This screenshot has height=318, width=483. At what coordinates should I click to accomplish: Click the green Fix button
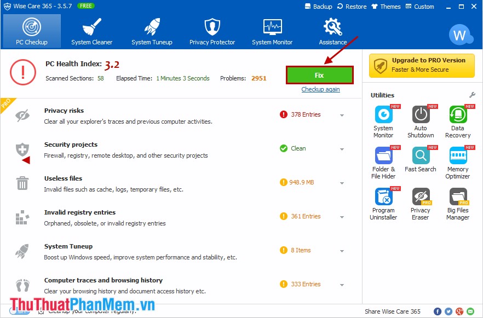click(319, 76)
